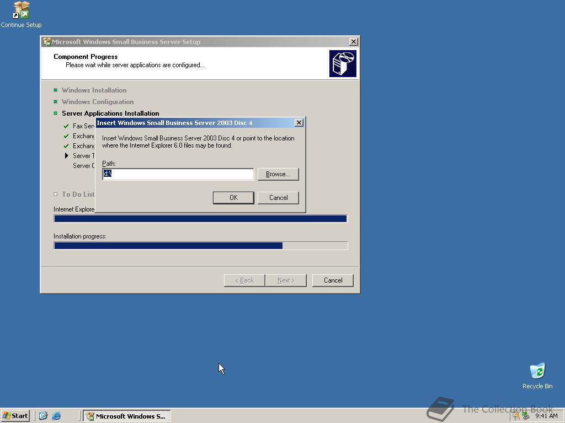The image size is (565, 423).
Task: Click the Installation progress bar
Action: (201, 246)
